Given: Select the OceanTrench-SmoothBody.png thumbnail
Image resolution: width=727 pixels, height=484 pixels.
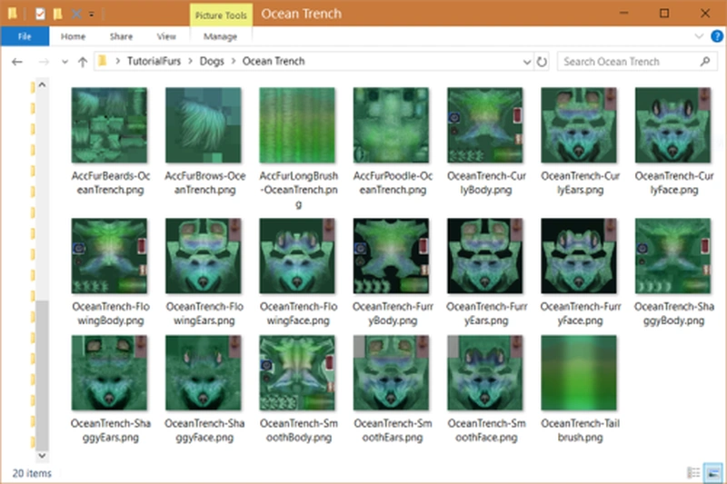Looking at the screenshot, I should [x=297, y=373].
